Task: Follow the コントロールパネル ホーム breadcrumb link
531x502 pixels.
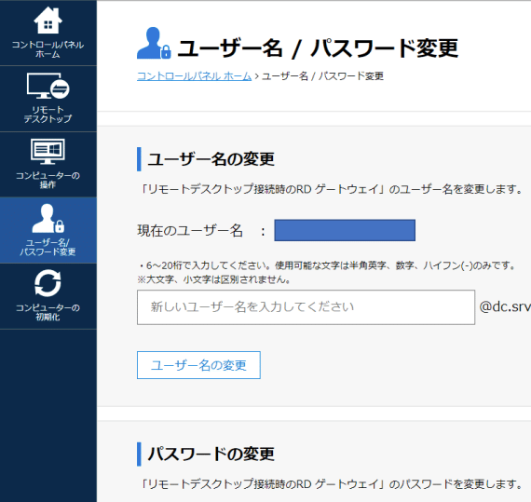Action: point(194,76)
